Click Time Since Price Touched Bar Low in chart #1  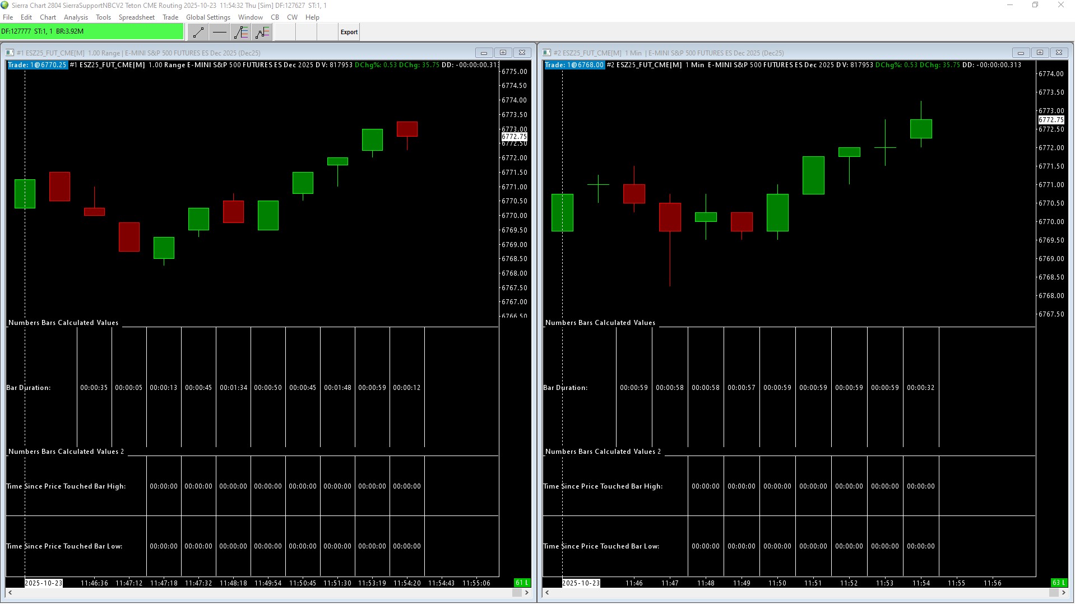pos(64,546)
